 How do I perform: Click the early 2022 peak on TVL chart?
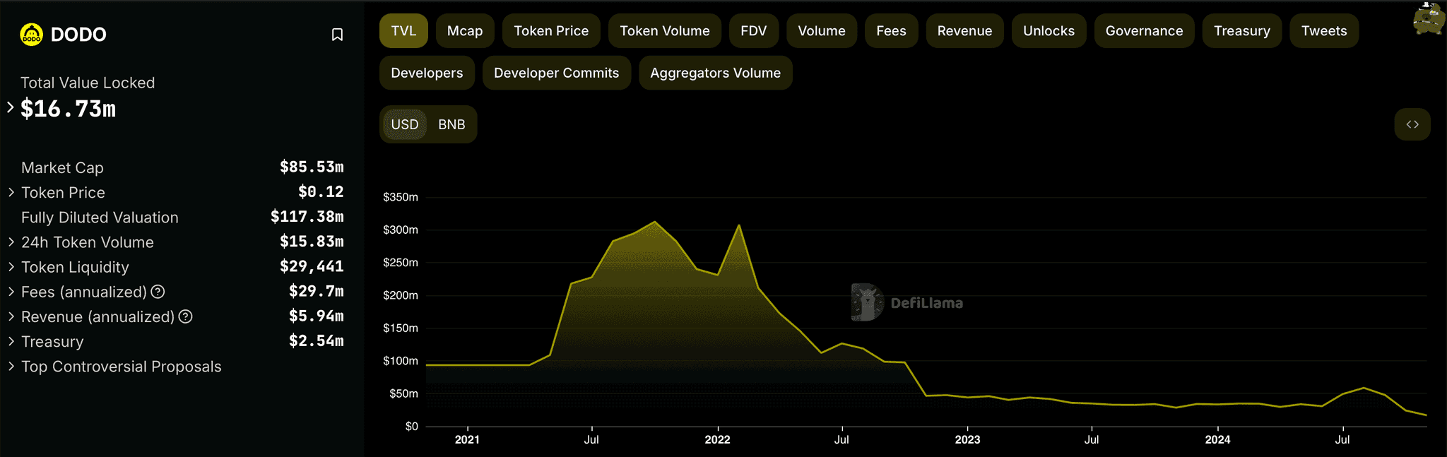point(739,226)
